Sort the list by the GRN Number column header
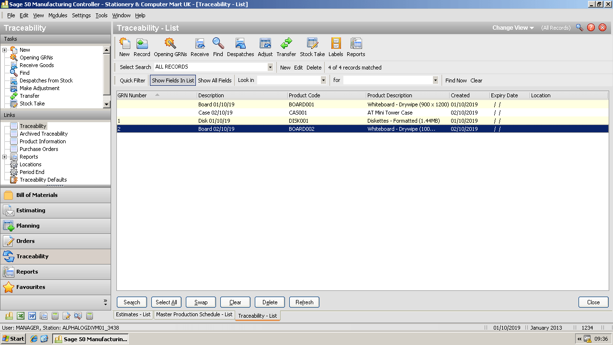This screenshot has width=613, height=345. coord(157,95)
